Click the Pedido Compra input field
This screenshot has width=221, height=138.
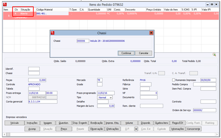click(205, 84)
